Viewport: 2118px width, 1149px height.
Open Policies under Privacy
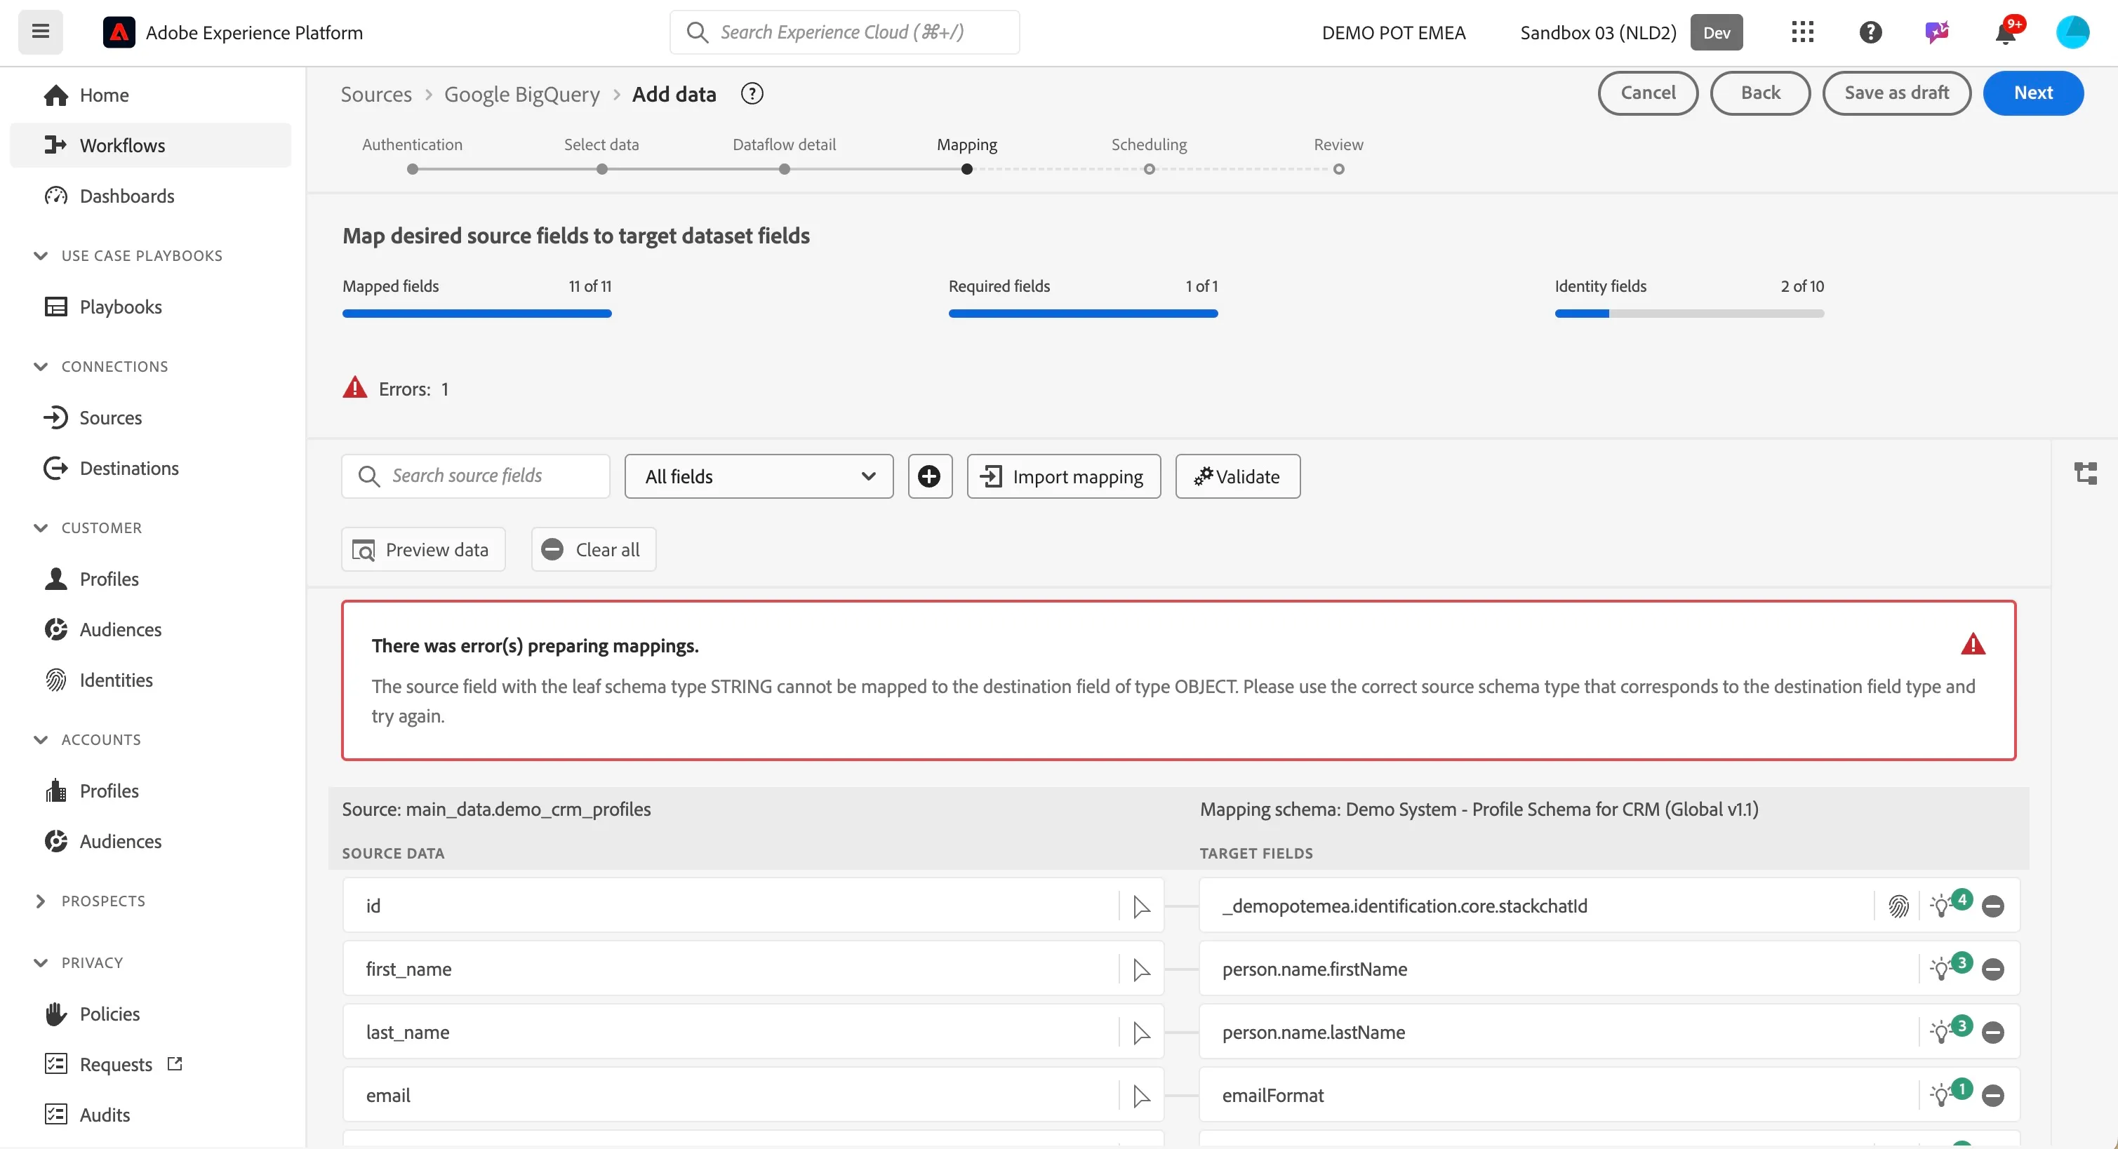point(150,1014)
